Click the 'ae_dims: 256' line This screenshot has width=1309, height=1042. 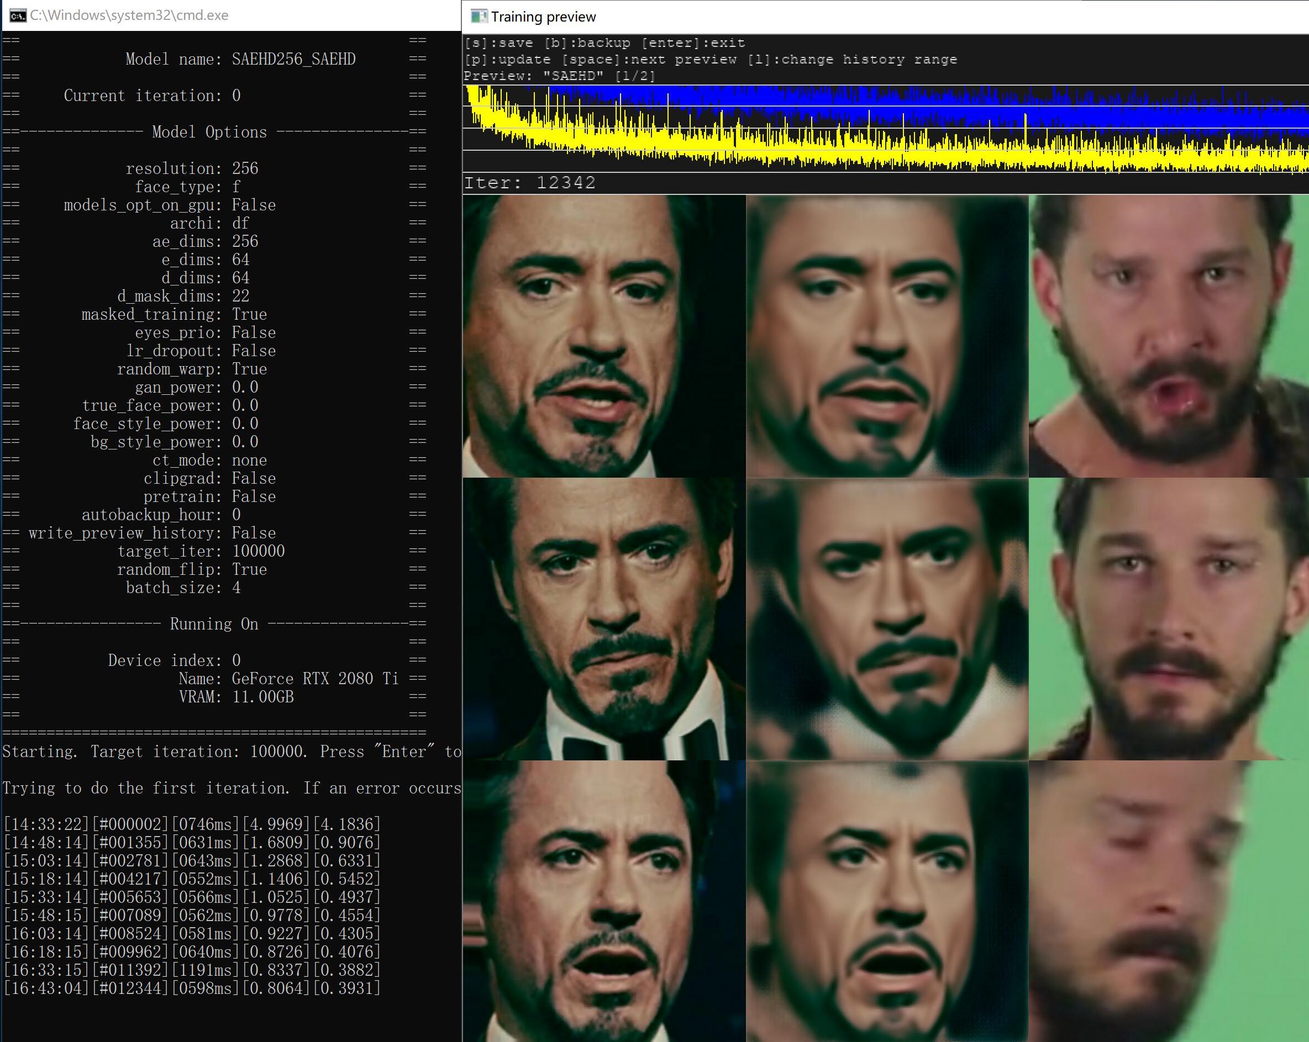(205, 241)
